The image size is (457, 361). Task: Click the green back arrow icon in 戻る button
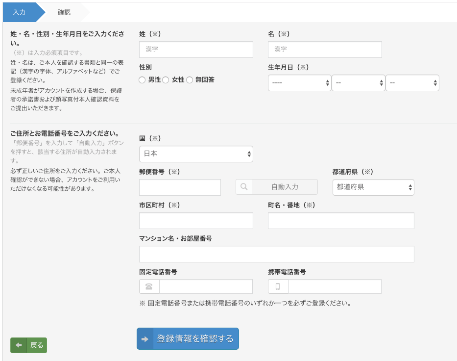18,345
